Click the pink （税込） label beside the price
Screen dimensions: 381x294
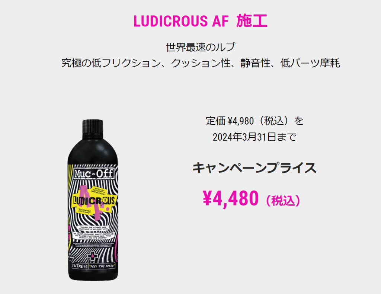(x=283, y=201)
